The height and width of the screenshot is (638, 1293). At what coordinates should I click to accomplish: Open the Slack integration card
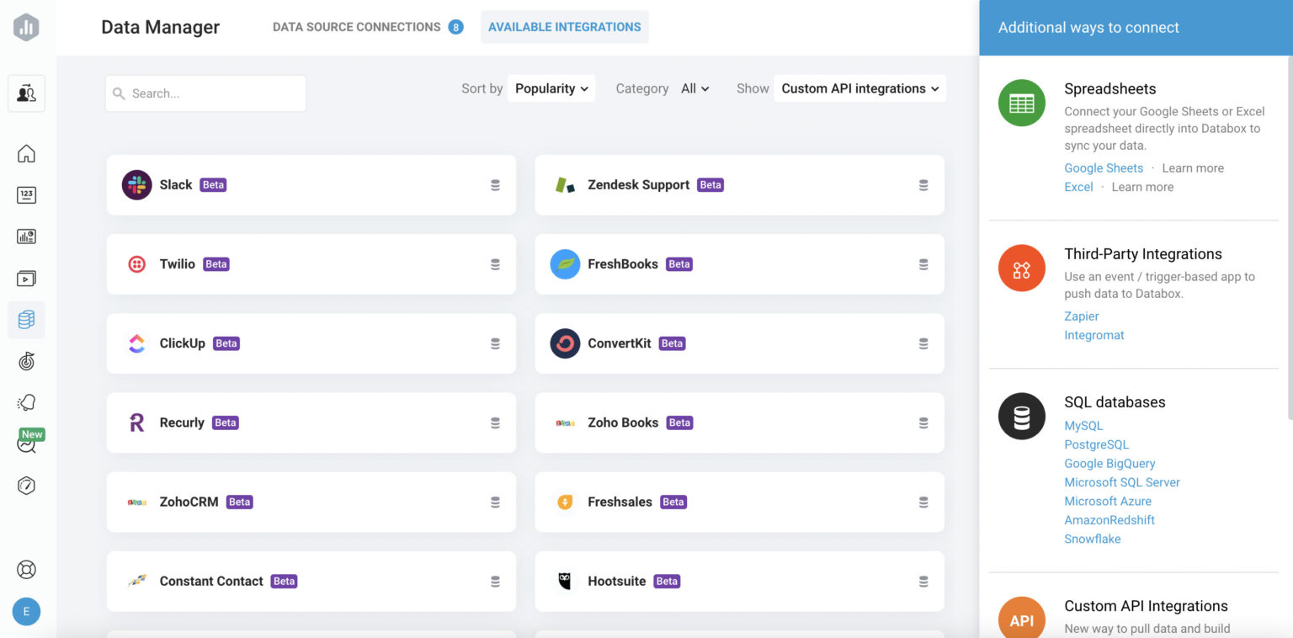pyautogui.click(x=311, y=184)
